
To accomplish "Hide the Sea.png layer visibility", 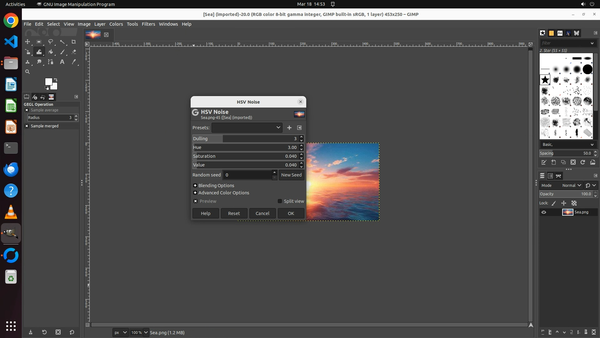I will (544, 212).
